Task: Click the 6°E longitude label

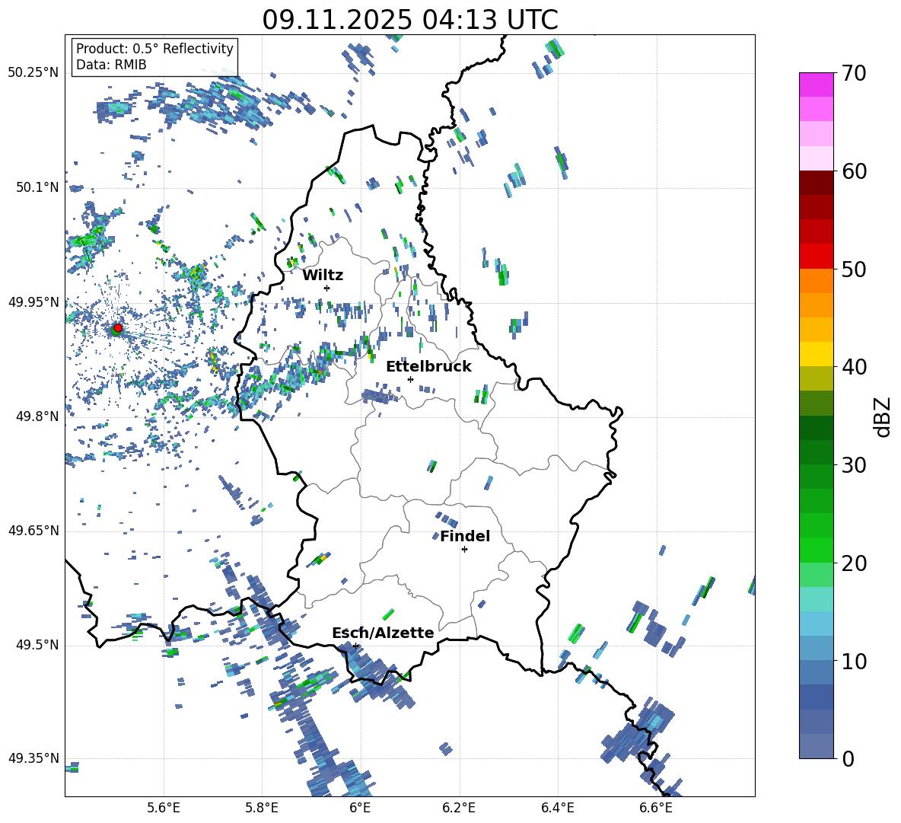Action: tap(360, 808)
